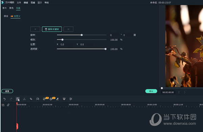The height and width of the screenshot is (132, 203).
Task: Click the second VIP-badged toolbar icon
Action: click(x=51, y=99)
